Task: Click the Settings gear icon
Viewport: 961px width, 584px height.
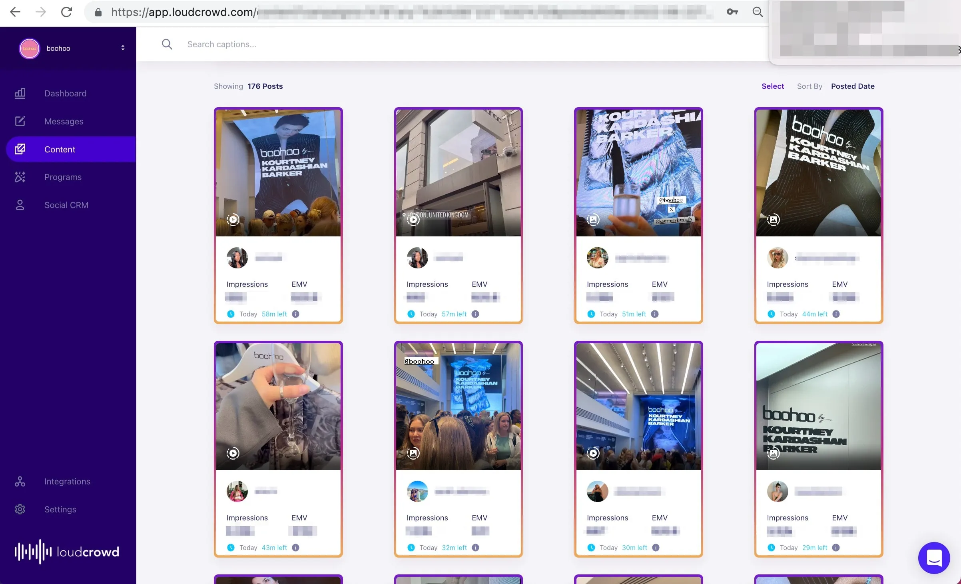Action: [20, 509]
